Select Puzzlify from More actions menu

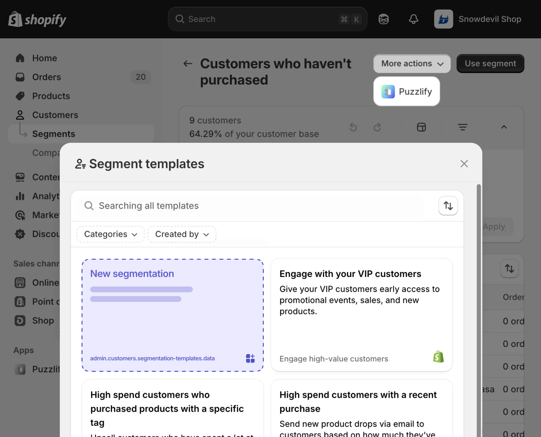click(406, 92)
